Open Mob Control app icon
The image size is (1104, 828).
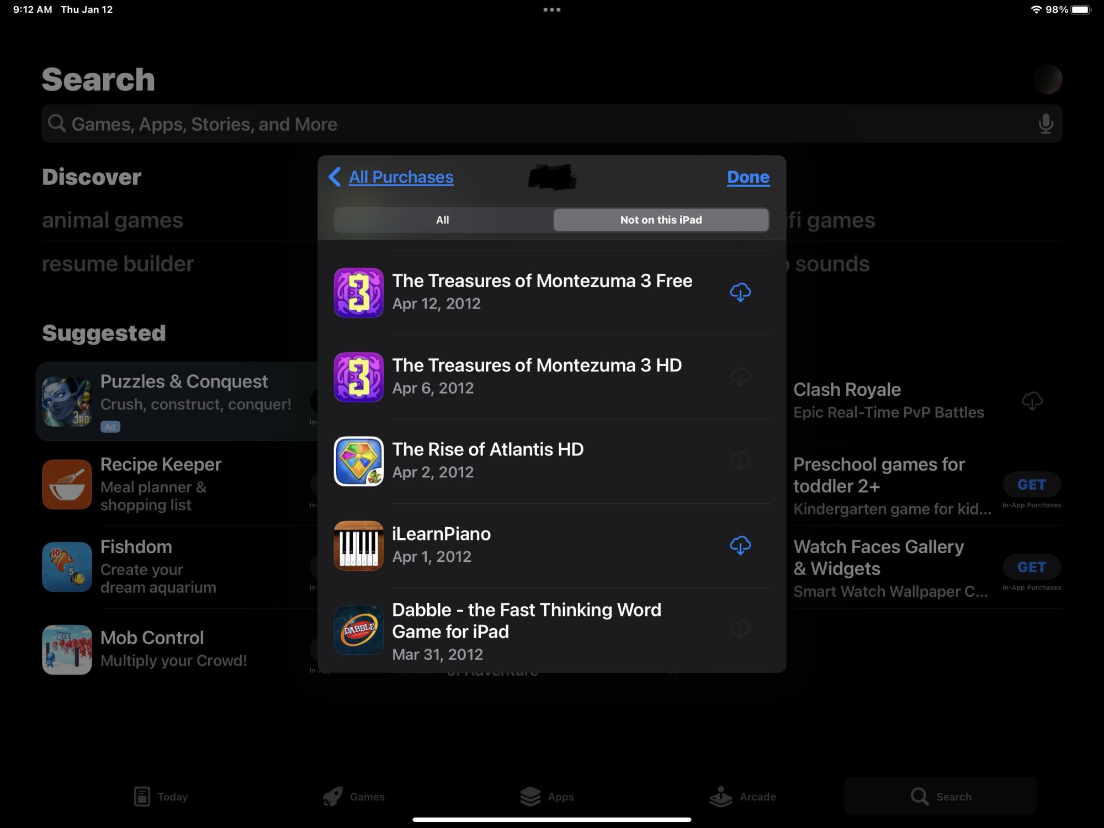(67, 650)
